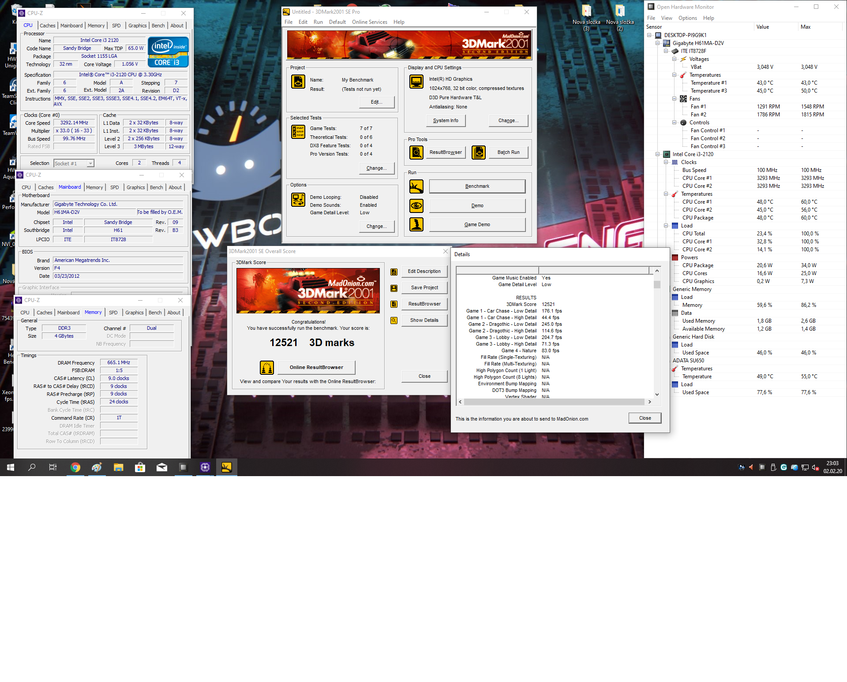Open File Explorer from taskbar
The height and width of the screenshot is (682, 847).
[x=118, y=467]
